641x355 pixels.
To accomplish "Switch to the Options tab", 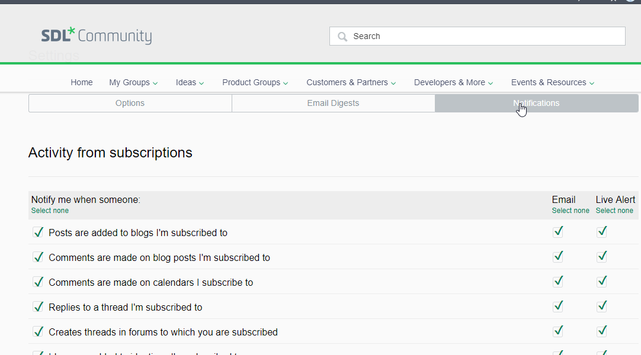I will (x=130, y=103).
